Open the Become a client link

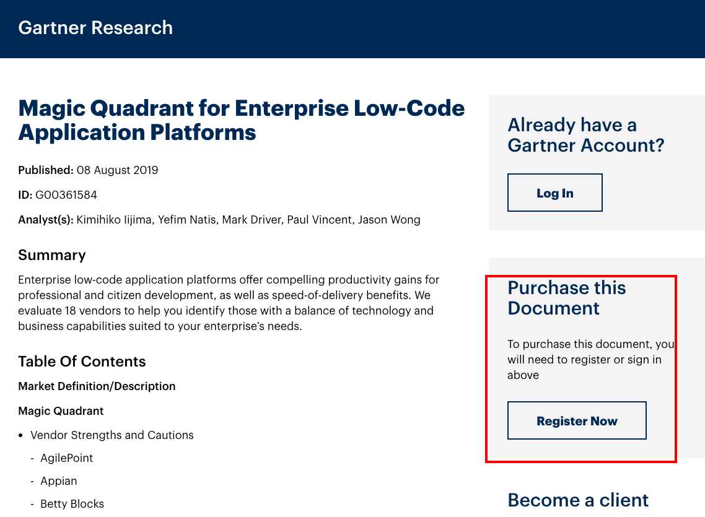pos(577,500)
